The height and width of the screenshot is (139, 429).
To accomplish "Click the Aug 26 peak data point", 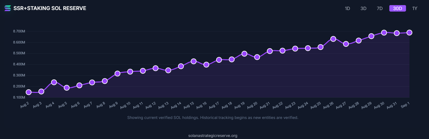I will click(x=333, y=39).
